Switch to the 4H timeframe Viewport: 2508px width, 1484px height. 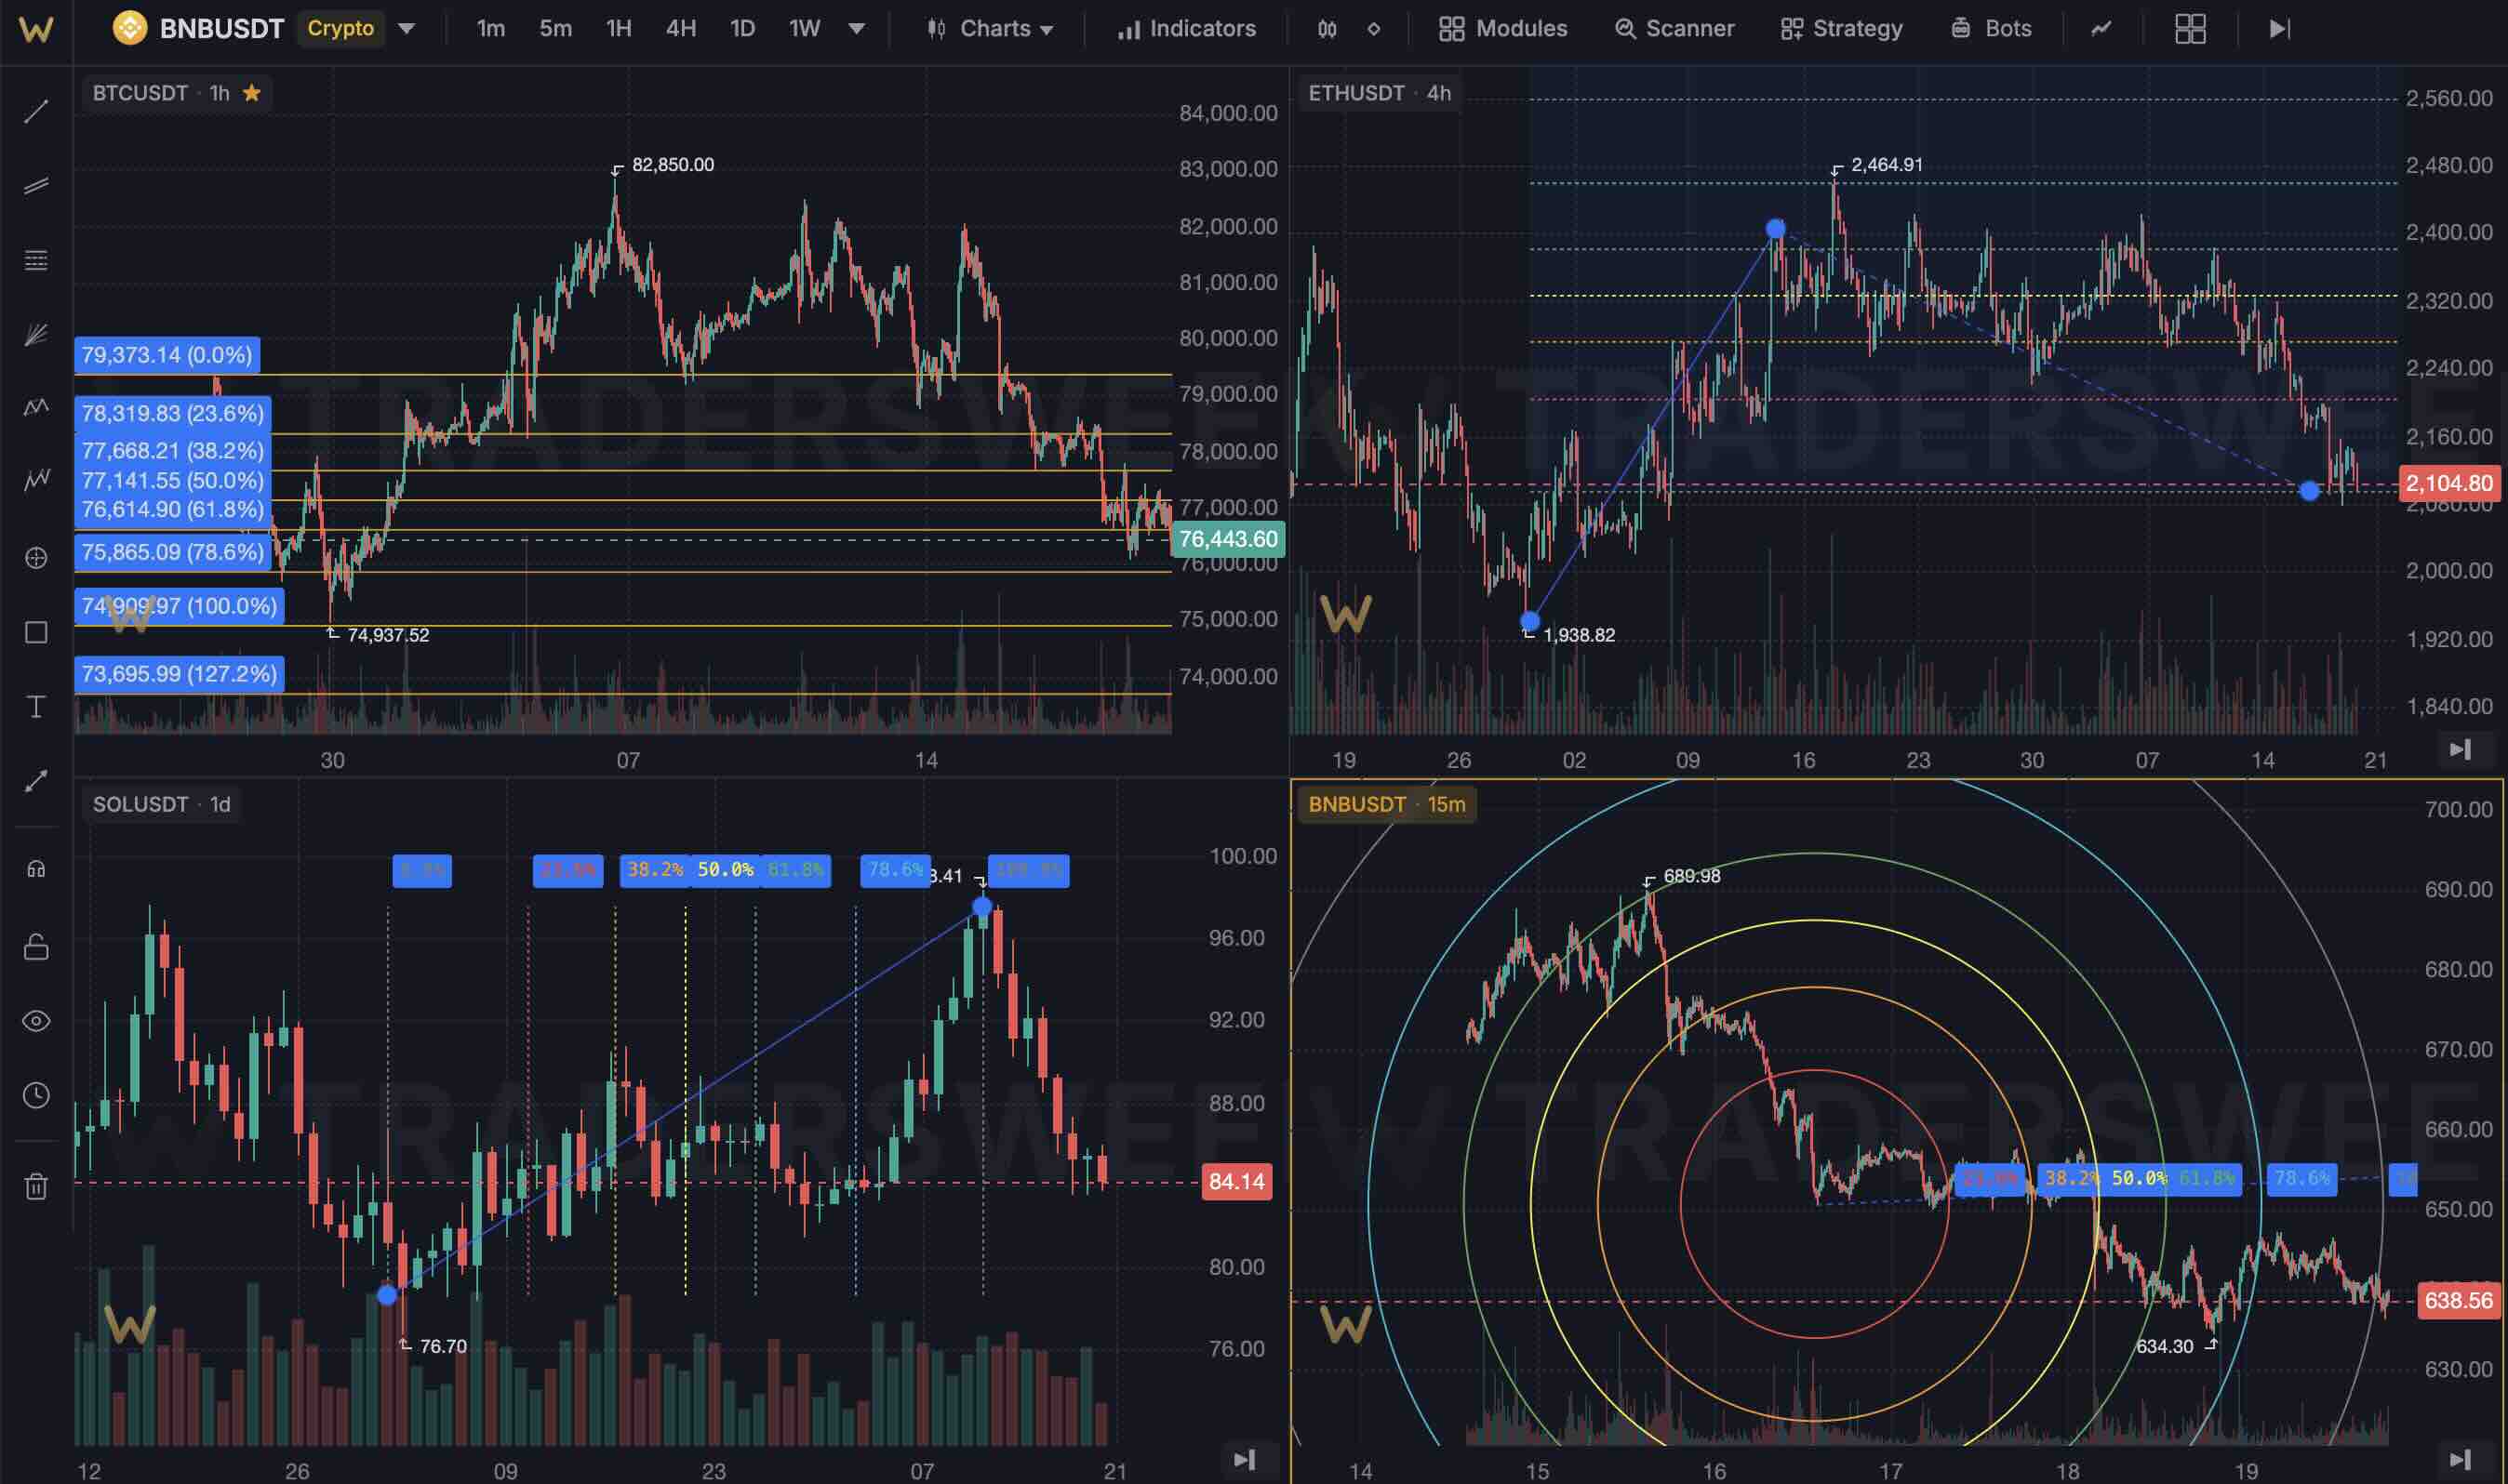coord(681,29)
